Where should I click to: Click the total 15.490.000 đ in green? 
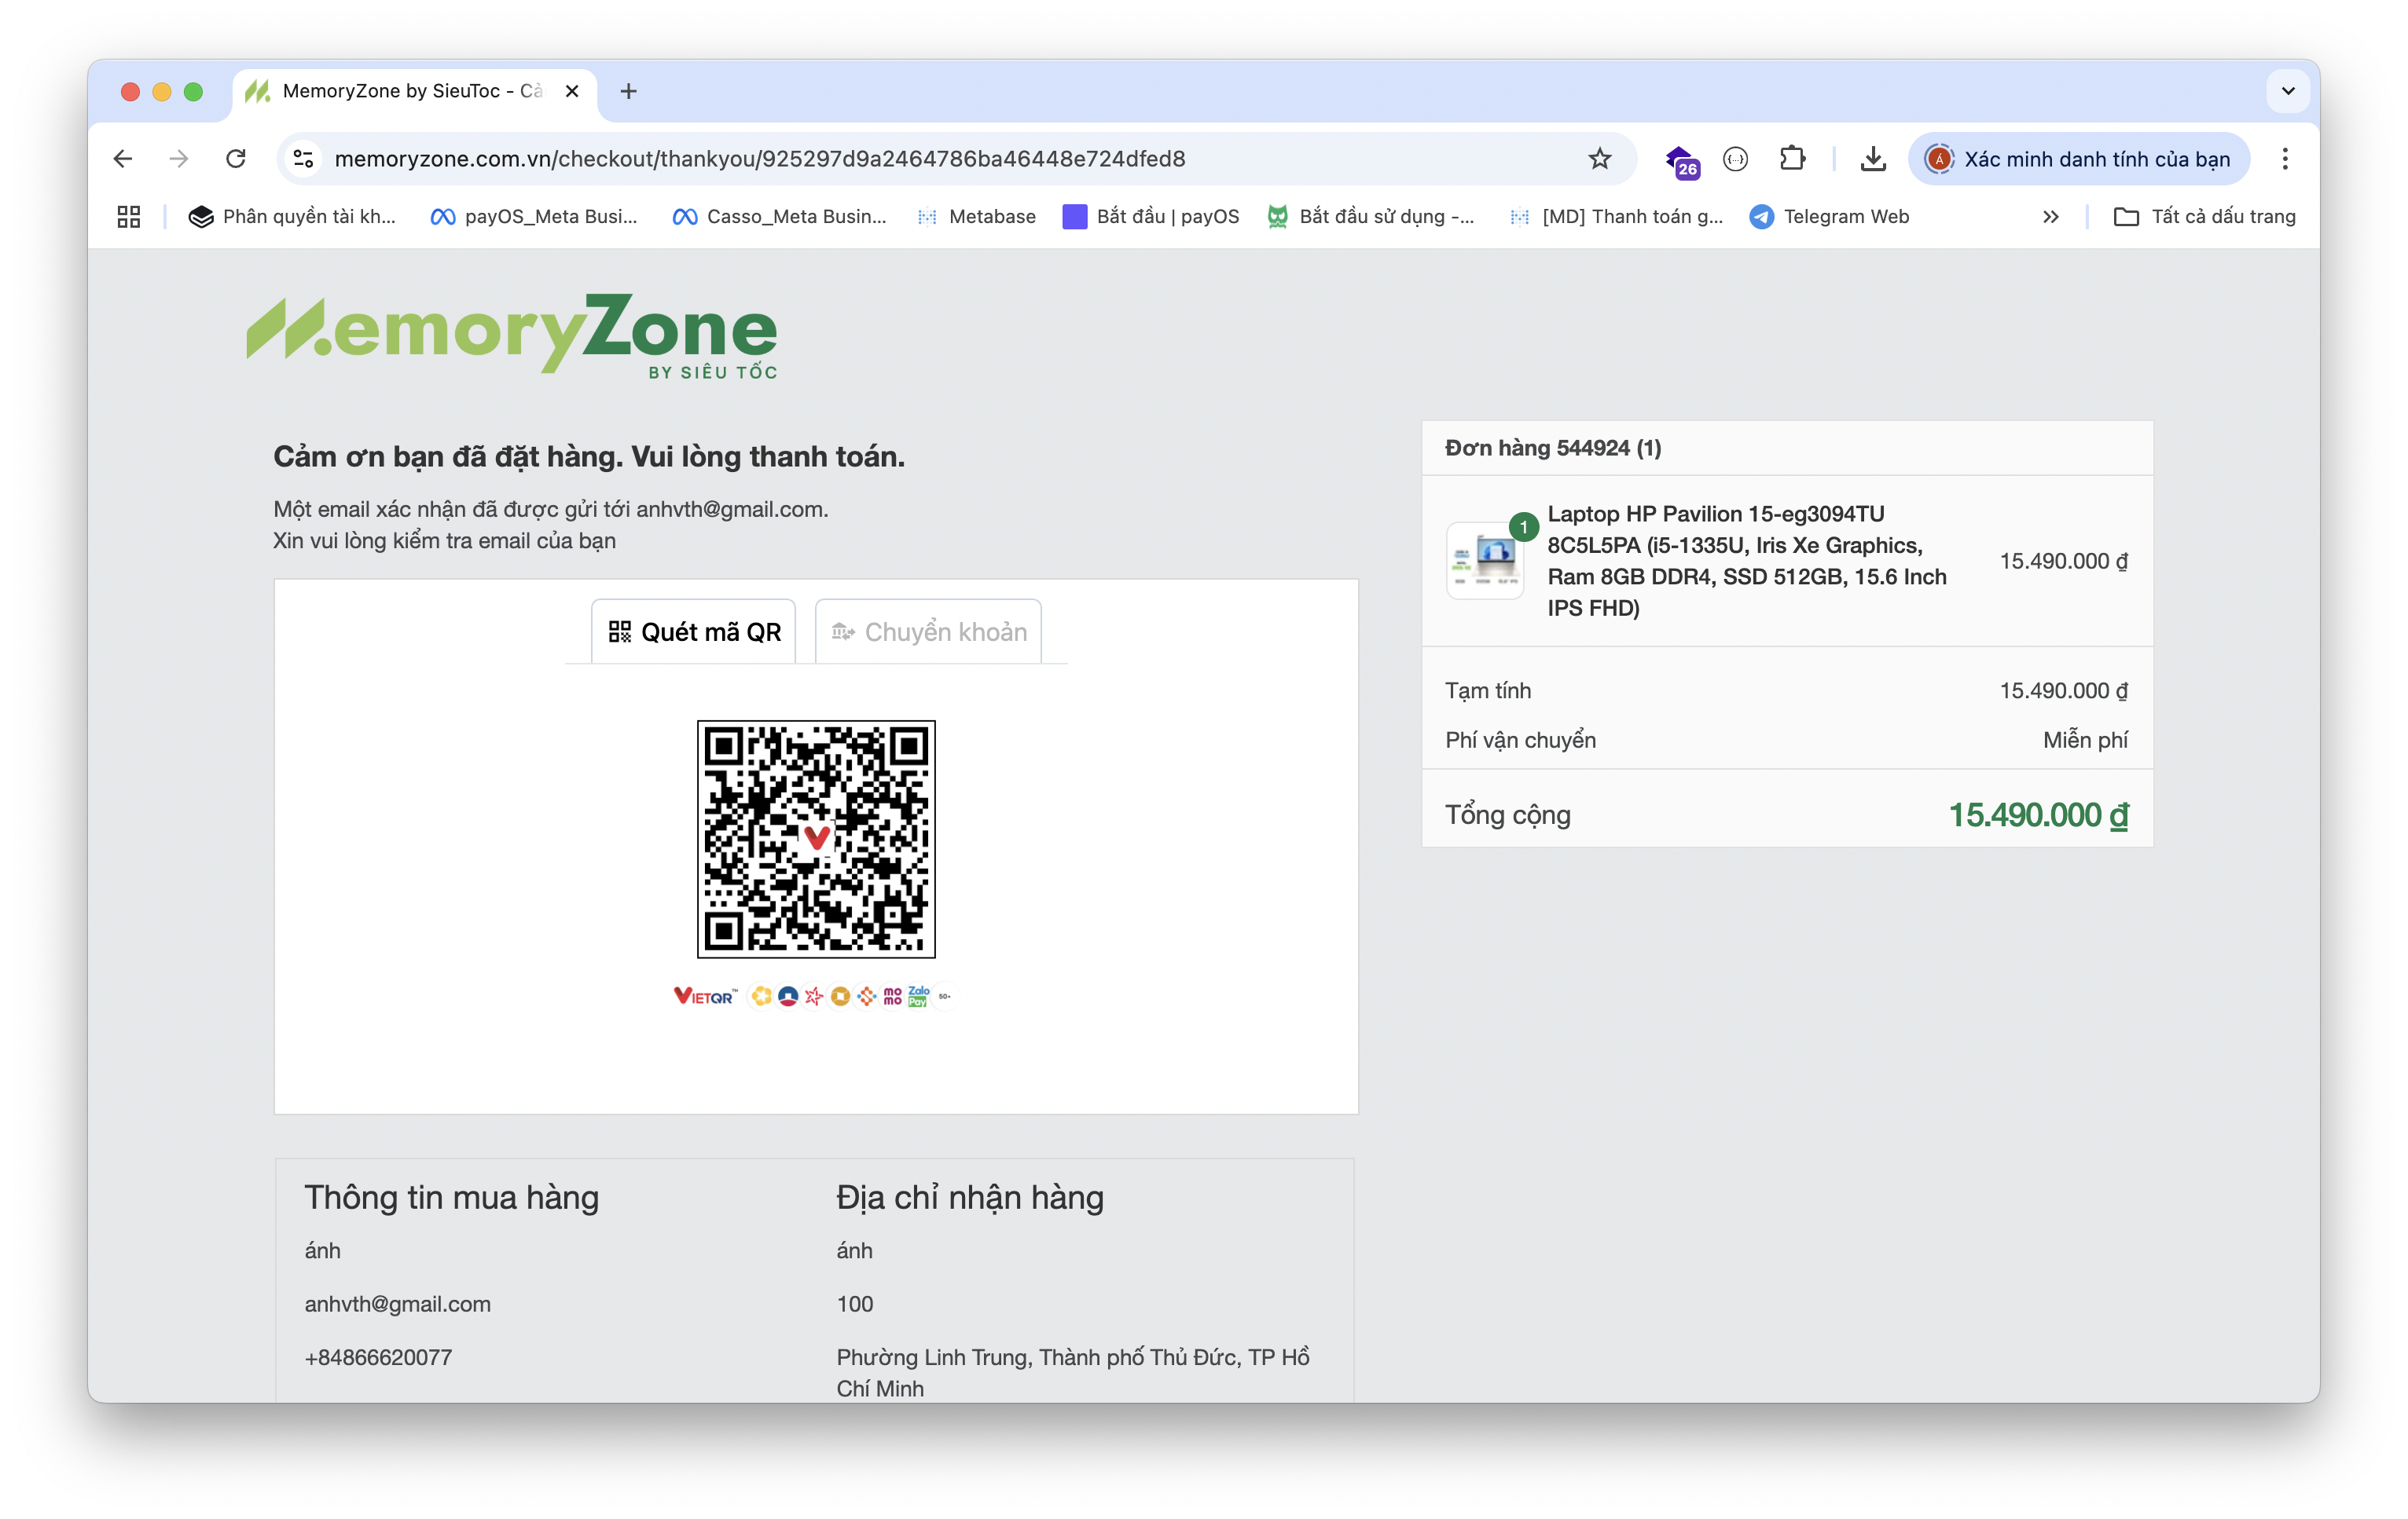click(2038, 814)
